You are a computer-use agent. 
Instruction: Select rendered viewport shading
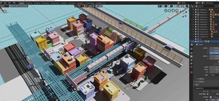tap(184, 6)
